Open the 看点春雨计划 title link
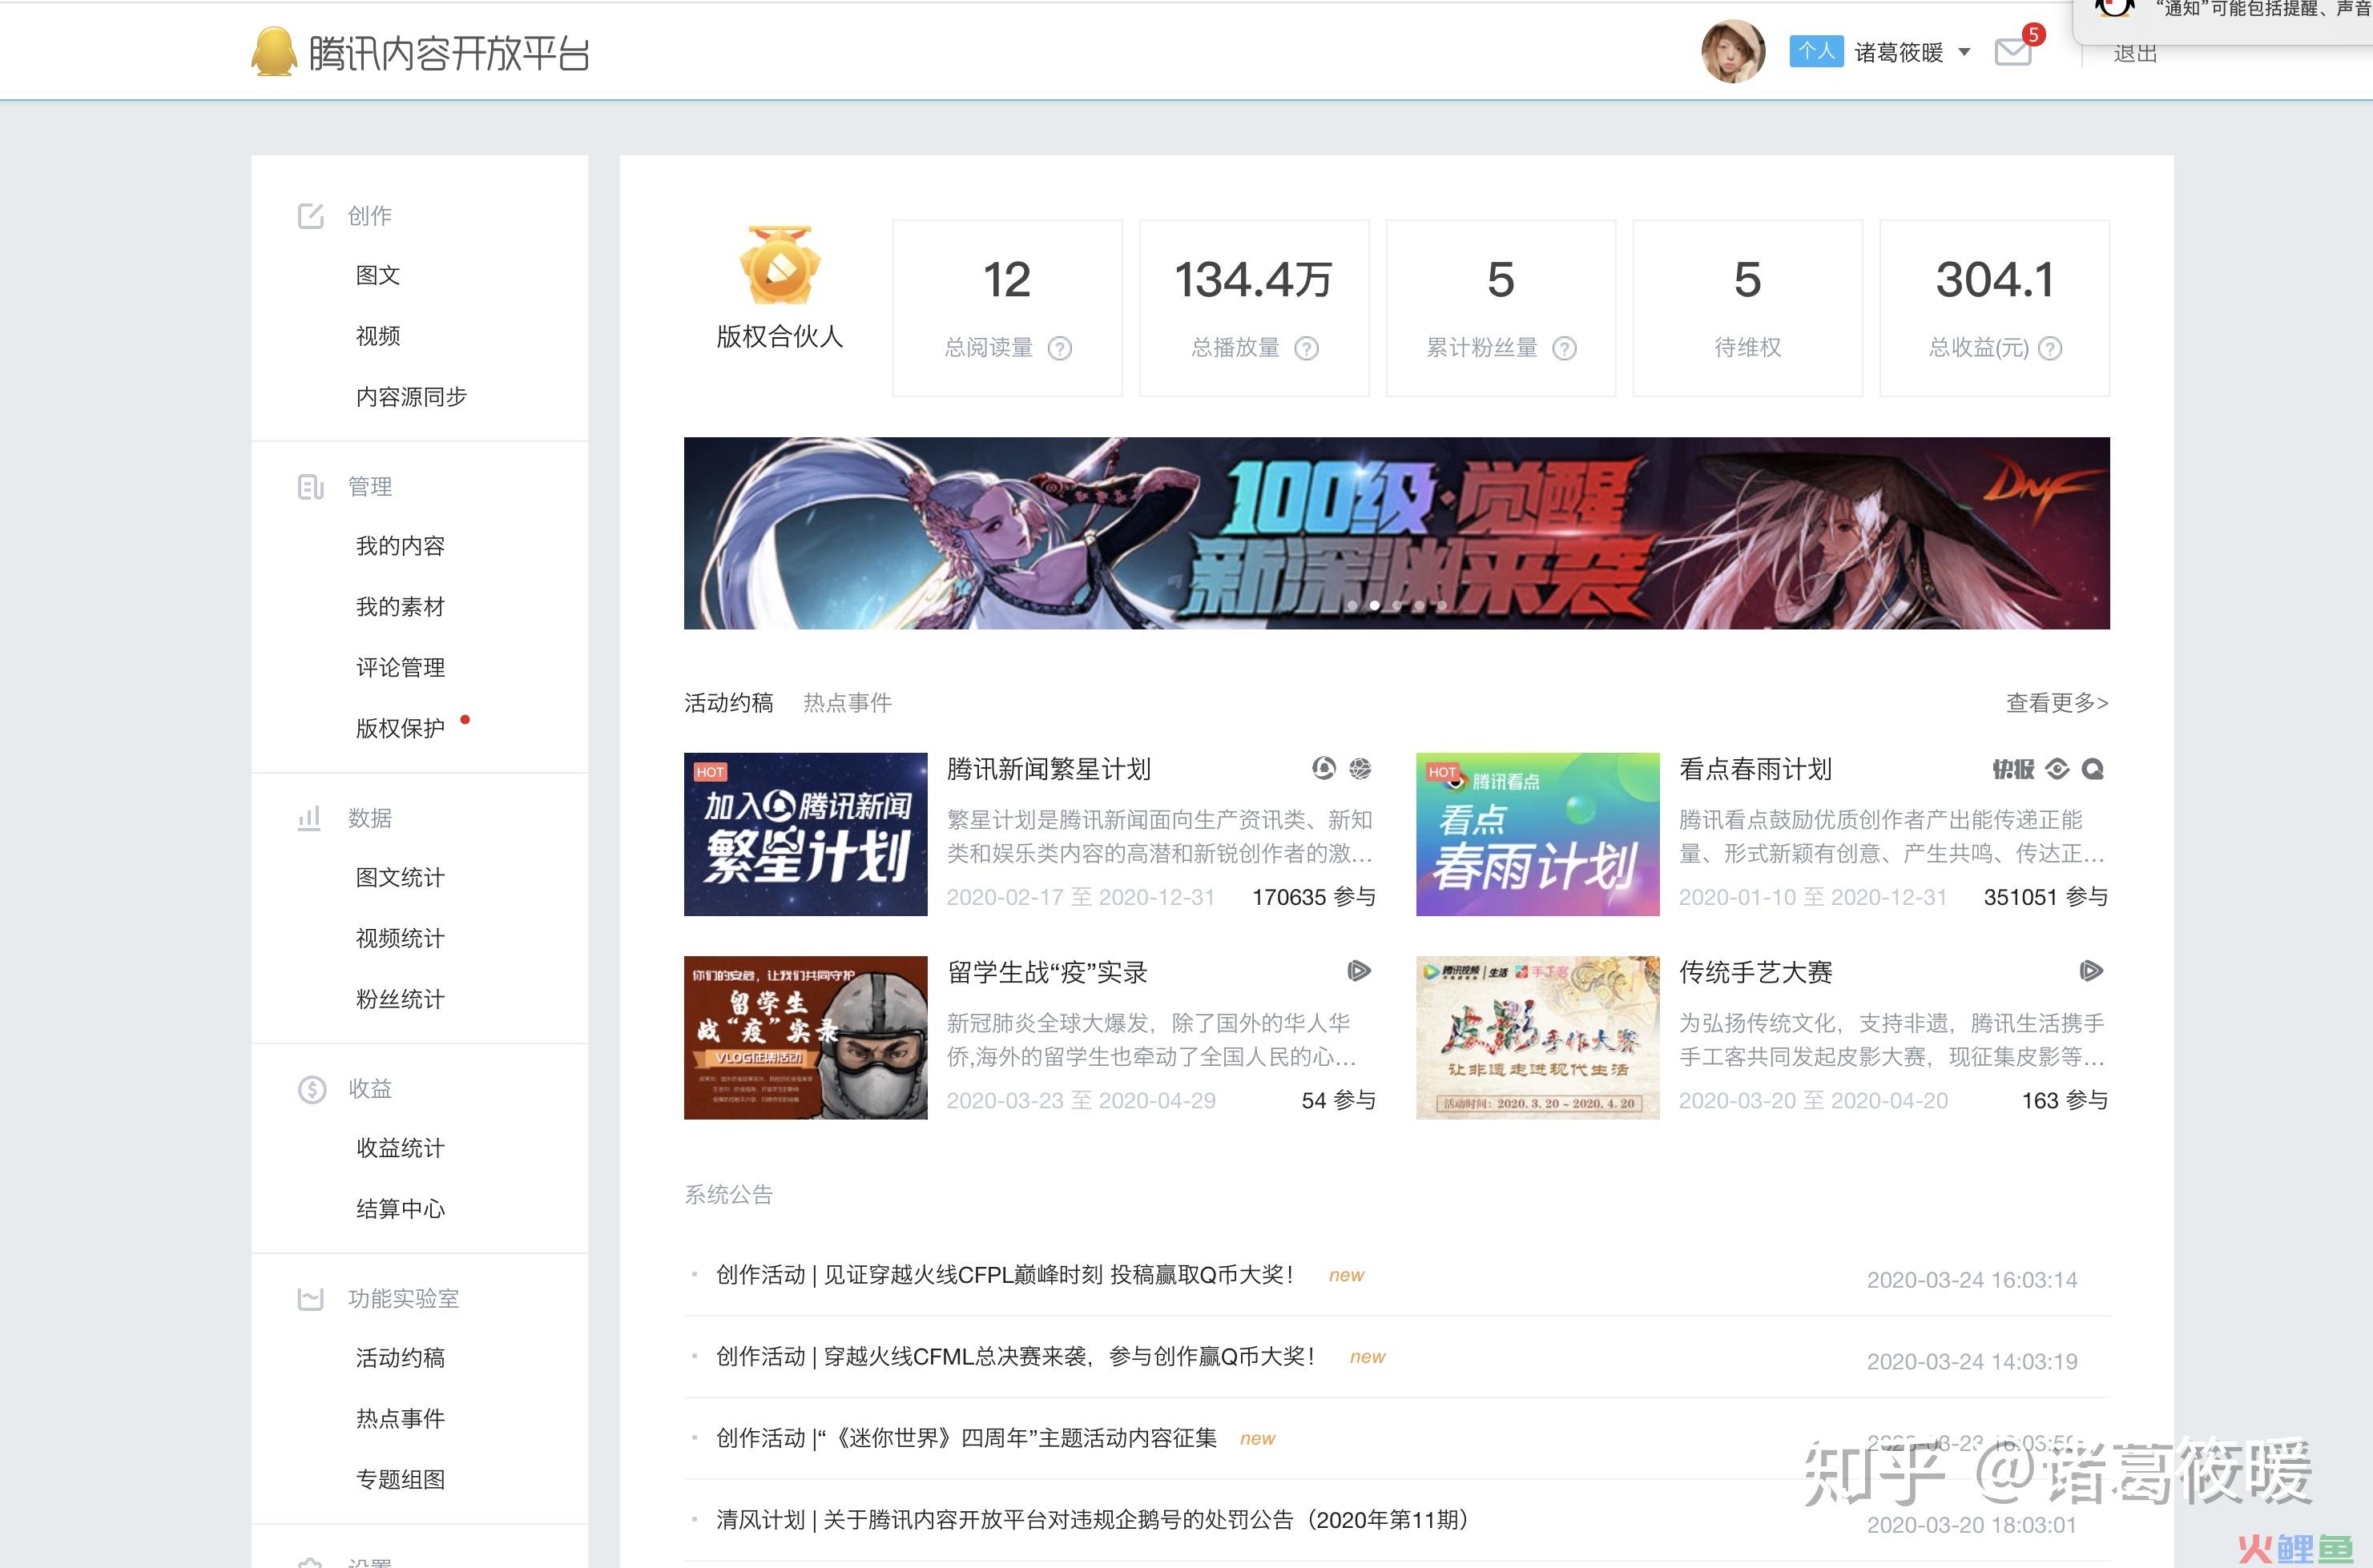The image size is (2373, 1568). pos(1755,769)
